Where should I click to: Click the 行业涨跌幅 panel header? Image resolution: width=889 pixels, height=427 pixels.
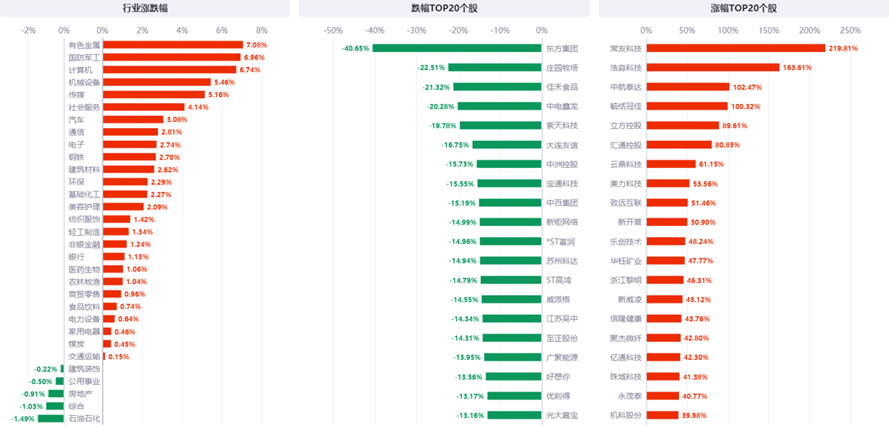[145, 8]
